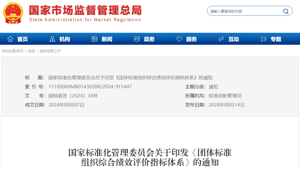Follow the 政务 breadcrumb link

pyautogui.click(x=31, y=51)
